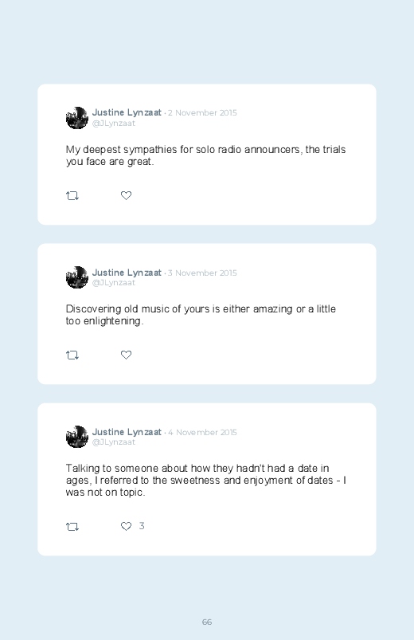414x640 pixels.
Task: Like the 4 November 2015 tweet
Action: [126, 526]
